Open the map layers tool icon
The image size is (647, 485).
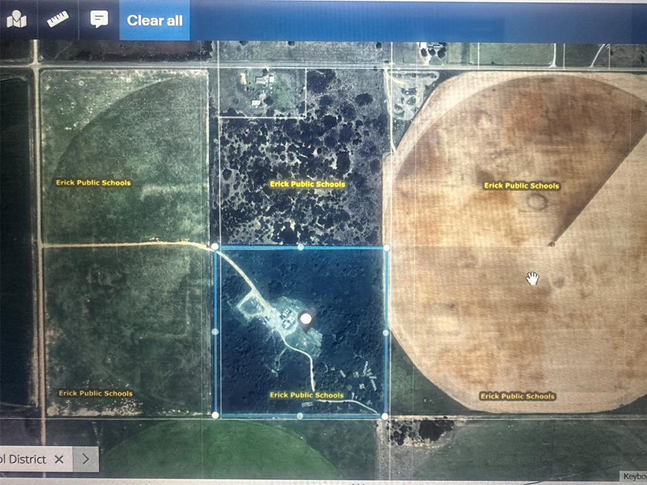point(17,20)
